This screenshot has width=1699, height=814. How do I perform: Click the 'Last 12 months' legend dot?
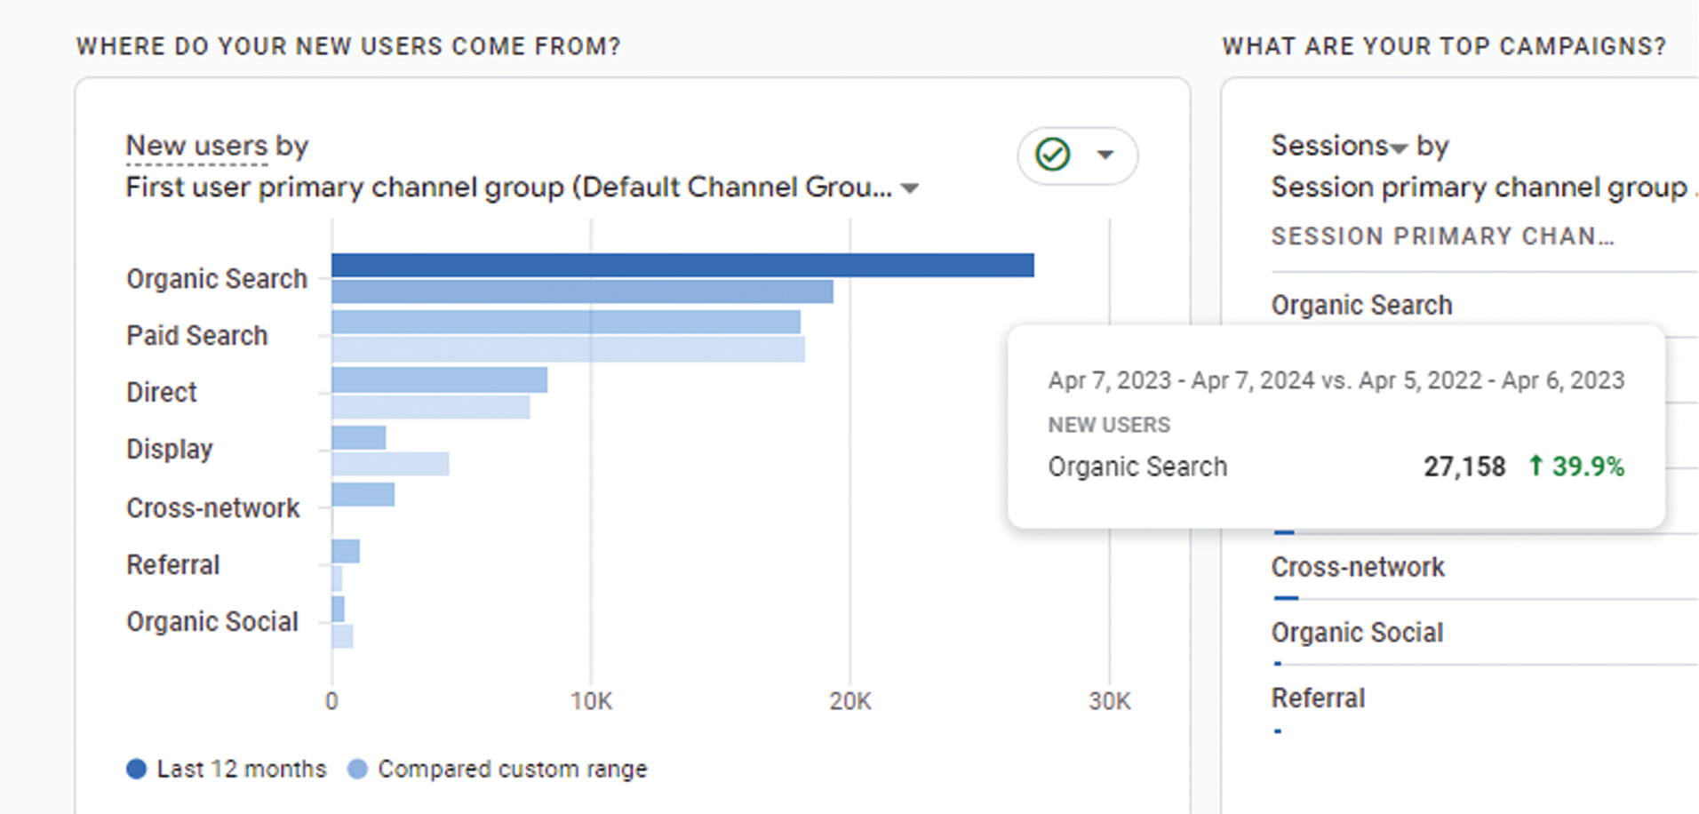tap(136, 769)
